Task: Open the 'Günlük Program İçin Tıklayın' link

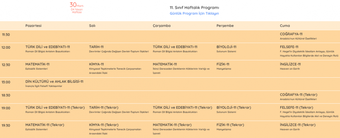Action: (194, 13)
